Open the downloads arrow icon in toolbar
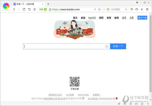The height and width of the screenshot is (106, 152). click(x=142, y=9)
